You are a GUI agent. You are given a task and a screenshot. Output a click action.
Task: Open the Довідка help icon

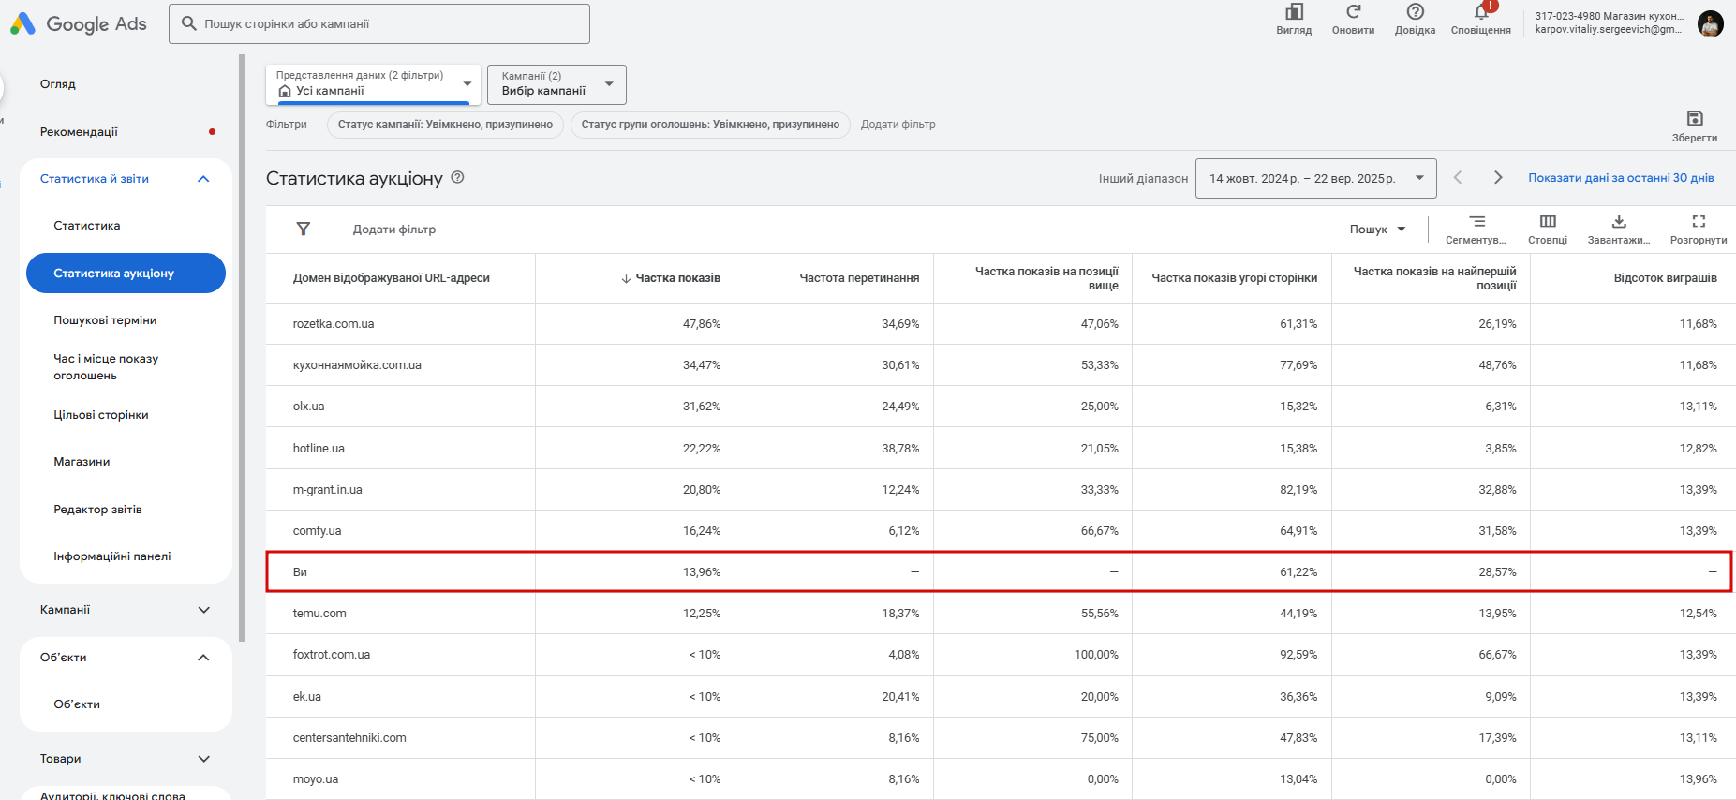click(1415, 12)
